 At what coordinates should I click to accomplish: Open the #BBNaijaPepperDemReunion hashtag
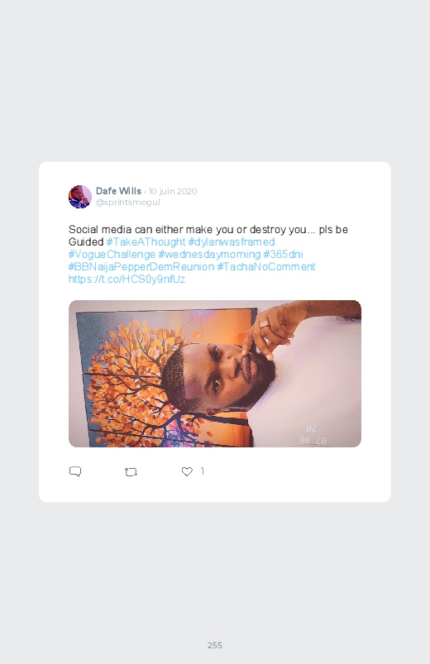coord(141,267)
